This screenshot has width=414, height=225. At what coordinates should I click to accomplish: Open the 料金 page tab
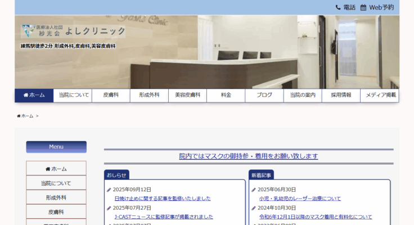pyautogui.click(x=226, y=96)
